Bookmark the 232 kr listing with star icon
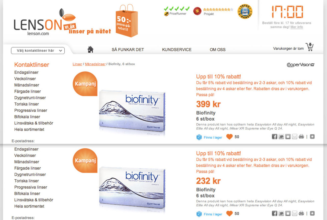Screen dimensions: 327x220 288,214
